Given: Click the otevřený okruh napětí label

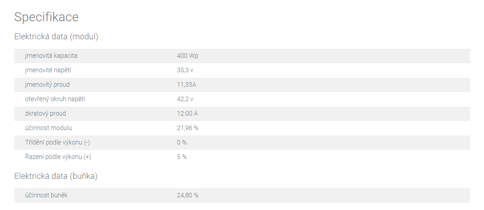Looking at the screenshot, I should 55,99.
